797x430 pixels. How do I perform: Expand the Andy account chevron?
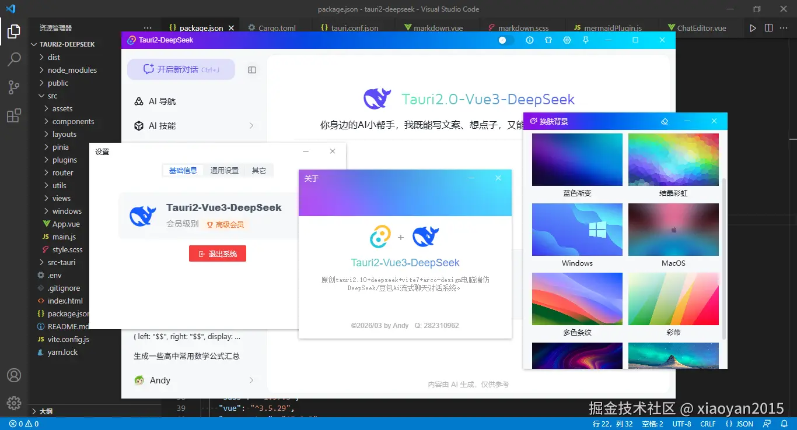(251, 380)
